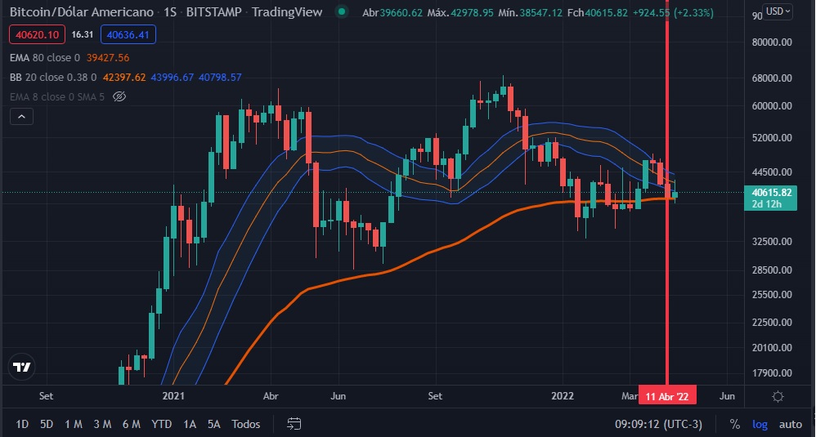Click the 80000.00 price axis label
This screenshot has width=816, height=437.
tap(772, 42)
